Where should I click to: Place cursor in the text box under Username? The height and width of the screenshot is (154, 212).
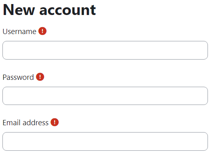coord(105,50)
